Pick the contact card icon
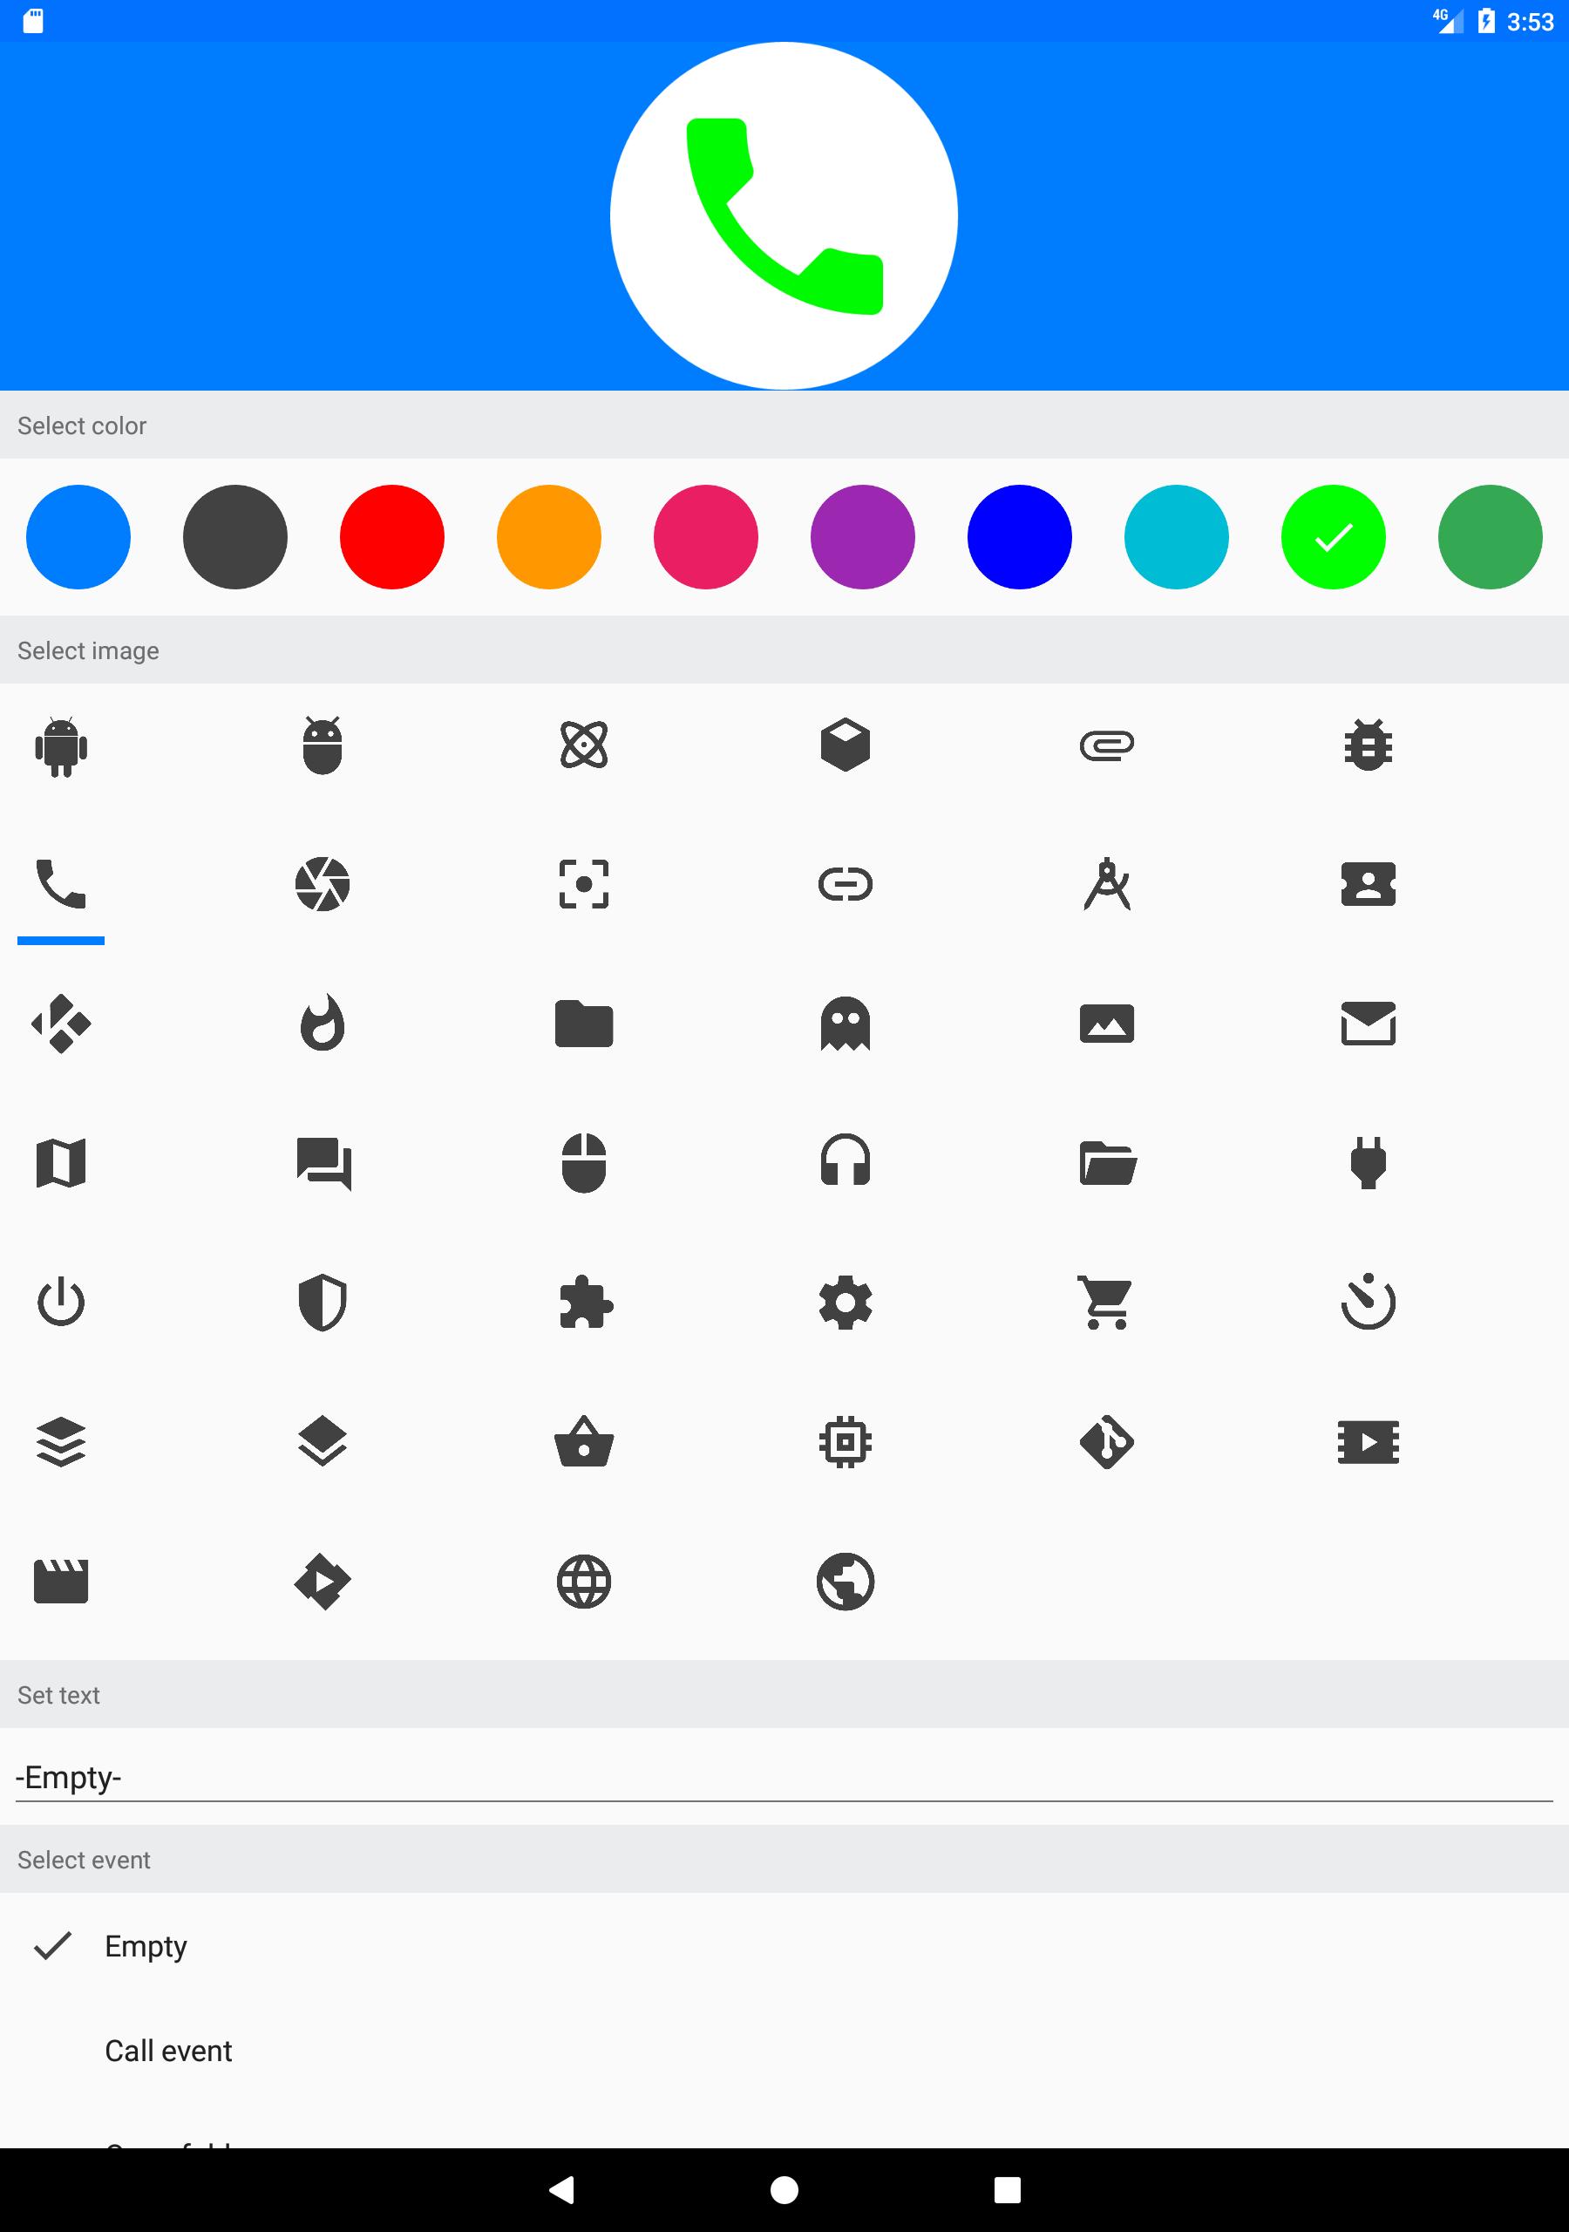The width and height of the screenshot is (1569, 2232). click(1369, 885)
